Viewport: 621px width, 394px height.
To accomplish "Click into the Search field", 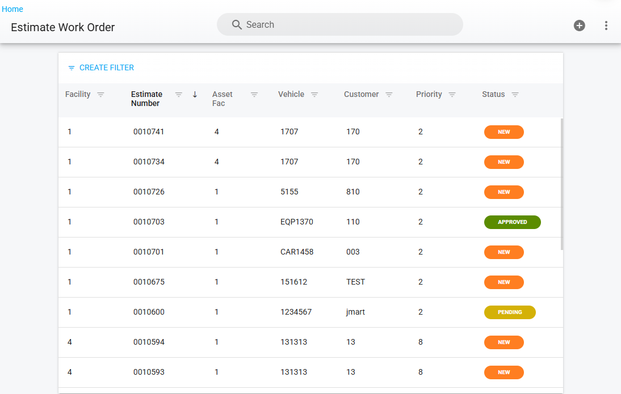I will pos(341,25).
